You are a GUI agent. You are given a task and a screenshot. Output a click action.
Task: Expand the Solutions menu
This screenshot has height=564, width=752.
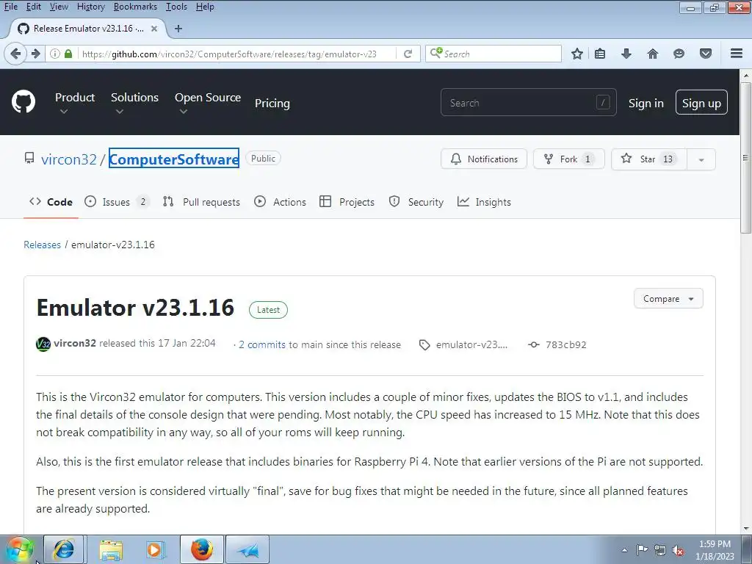click(x=135, y=103)
